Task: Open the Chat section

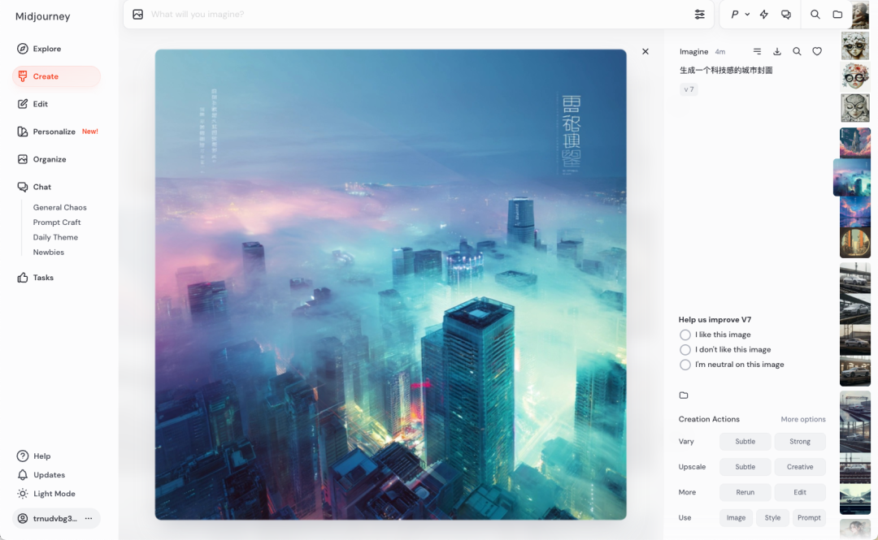Action: click(x=34, y=187)
